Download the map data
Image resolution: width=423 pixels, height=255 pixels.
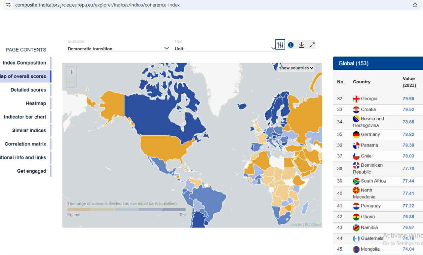point(301,45)
